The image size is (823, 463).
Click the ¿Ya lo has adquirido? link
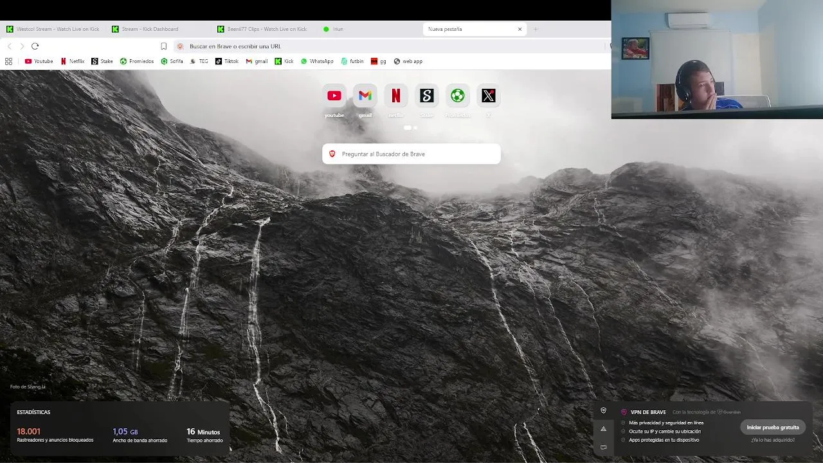click(773, 440)
